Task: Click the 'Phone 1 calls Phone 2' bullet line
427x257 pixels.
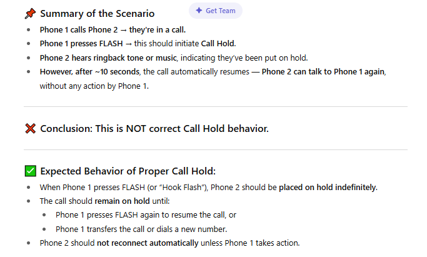Action: 113,29
